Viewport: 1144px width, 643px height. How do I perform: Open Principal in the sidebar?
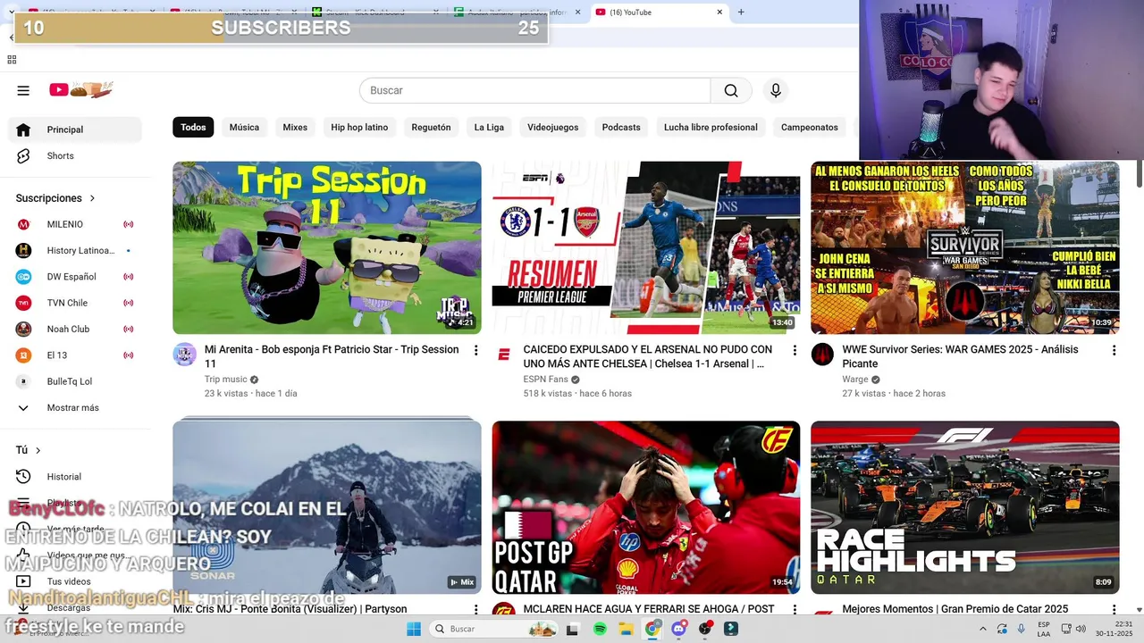75,129
